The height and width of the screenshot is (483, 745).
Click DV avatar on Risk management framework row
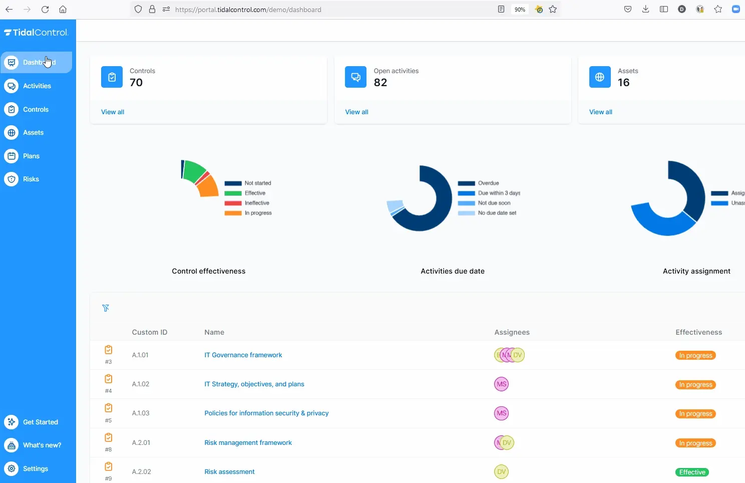507,442
